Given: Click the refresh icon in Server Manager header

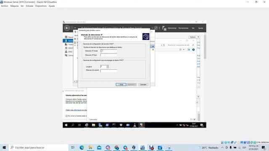Looking at the screenshot, I should pos(156,28).
